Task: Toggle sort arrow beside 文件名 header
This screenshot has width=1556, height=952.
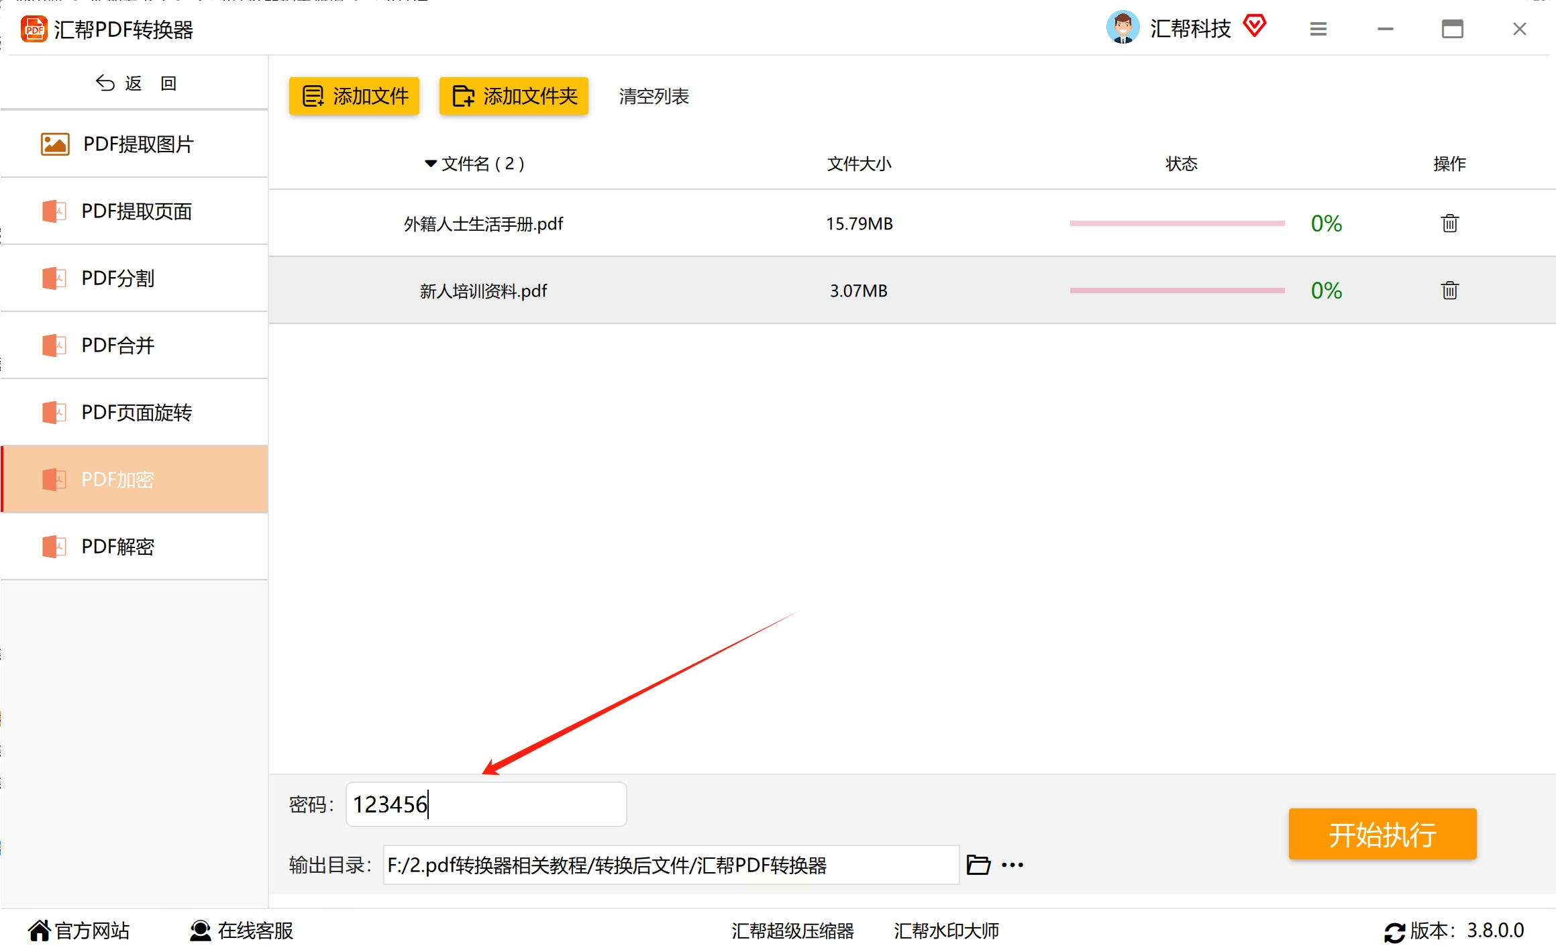Action: coord(430,164)
